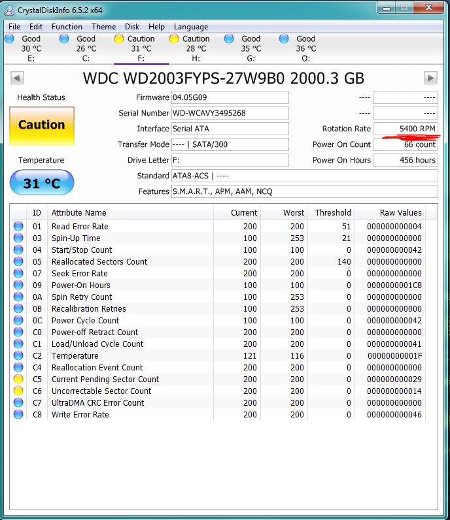
Task: Minimize the CrystalDiskInfo window
Action: pos(387,7)
